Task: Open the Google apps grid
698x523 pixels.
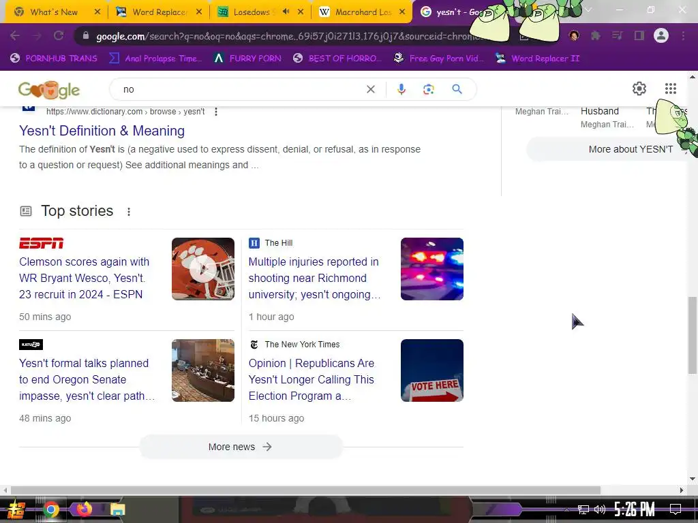Action: click(x=671, y=89)
